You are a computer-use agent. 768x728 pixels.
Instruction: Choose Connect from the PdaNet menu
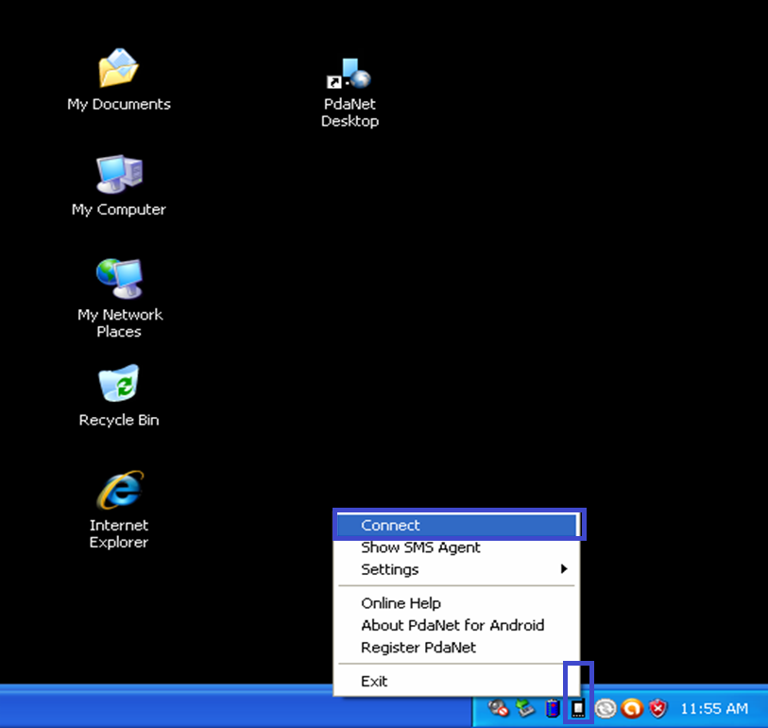[x=458, y=525]
